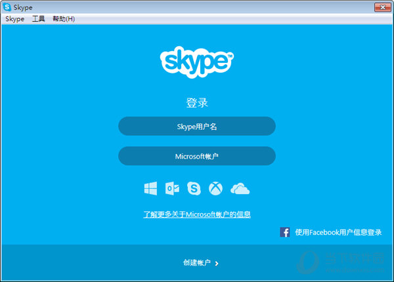The image size is (394, 282).
Task: Click the Xbox icon
Action: [215, 188]
